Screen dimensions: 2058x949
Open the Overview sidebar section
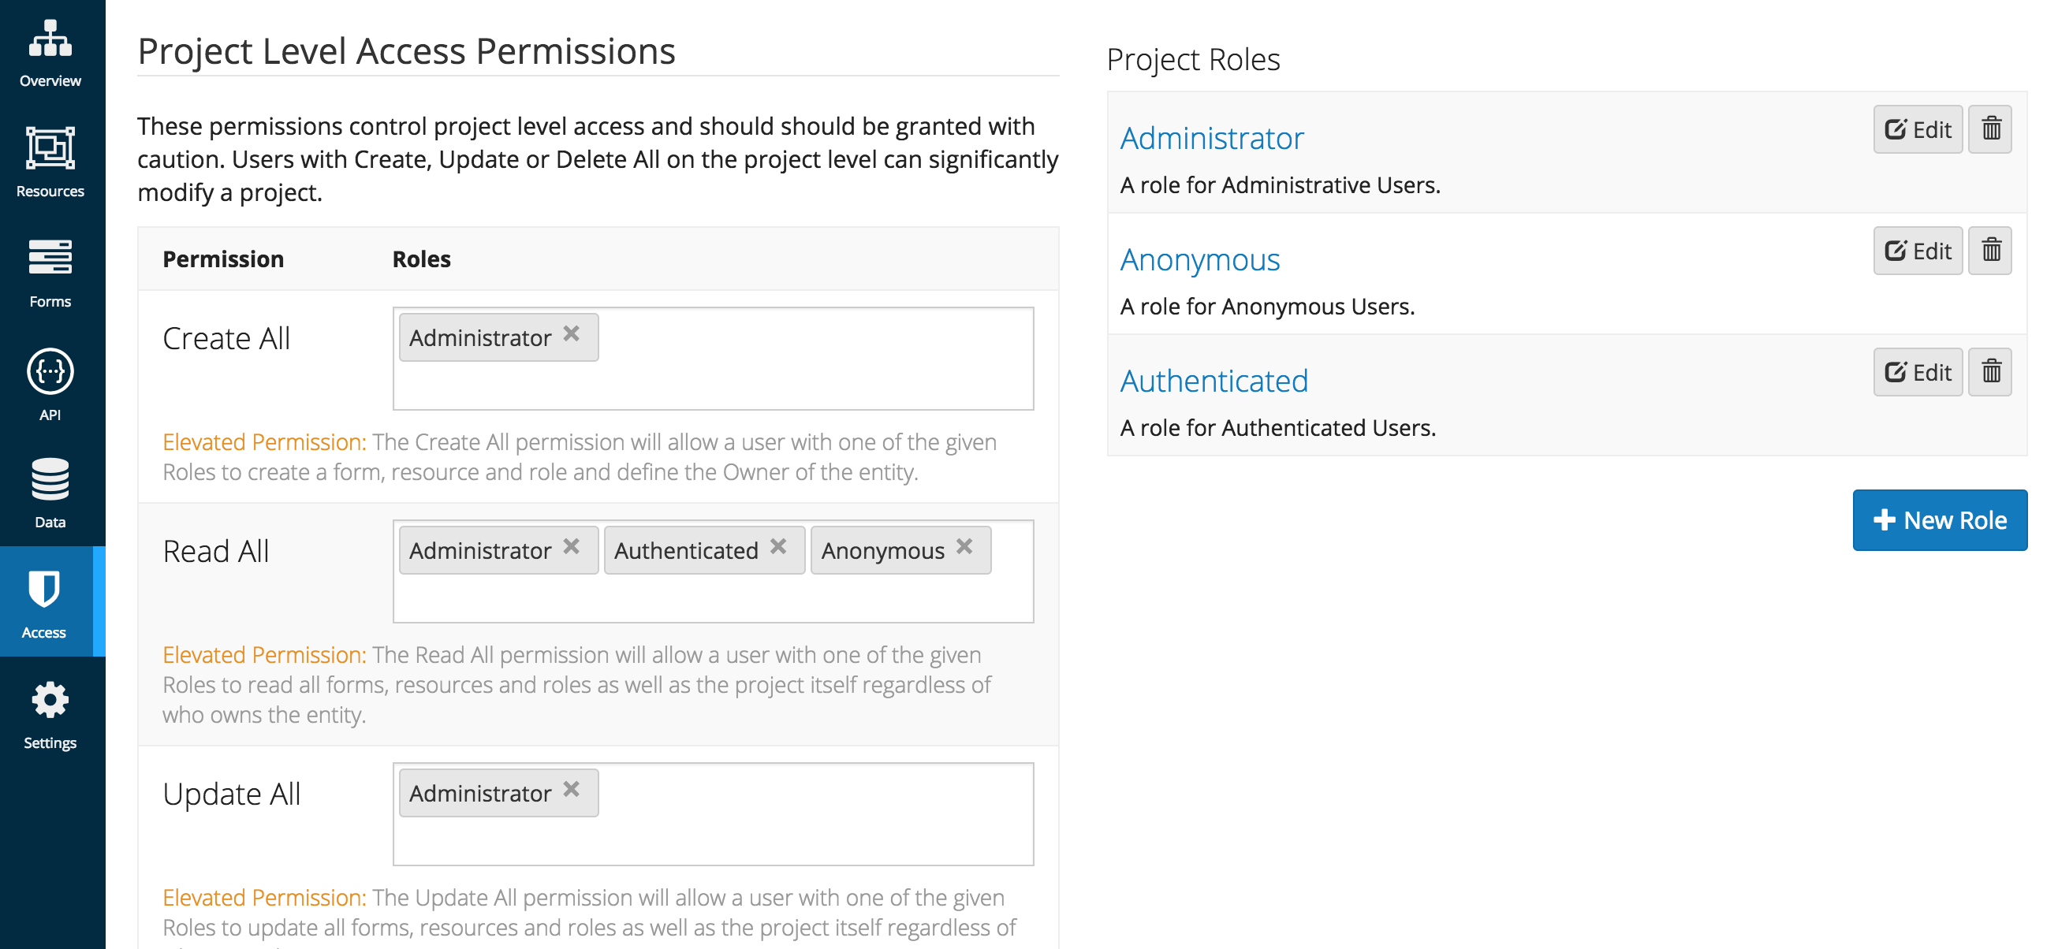coord(50,52)
